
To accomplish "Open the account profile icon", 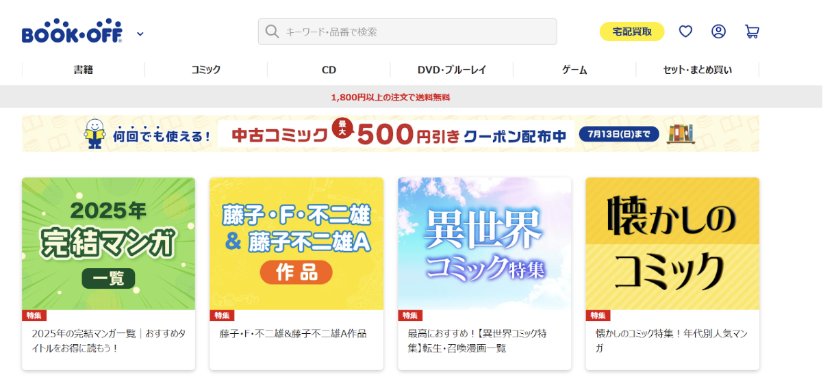I will 718,31.
